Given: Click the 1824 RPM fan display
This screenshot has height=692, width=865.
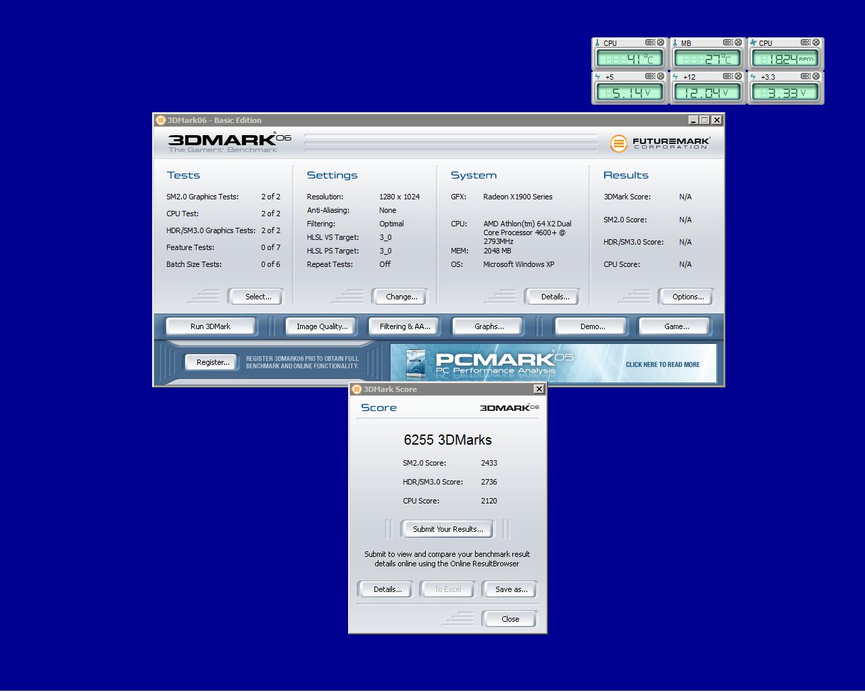Looking at the screenshot, I should point(785,59).
